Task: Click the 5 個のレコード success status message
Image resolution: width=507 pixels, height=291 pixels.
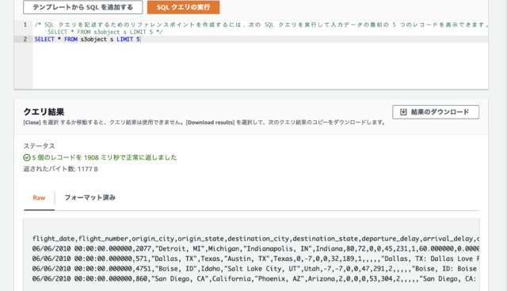Action: (105, 157)
